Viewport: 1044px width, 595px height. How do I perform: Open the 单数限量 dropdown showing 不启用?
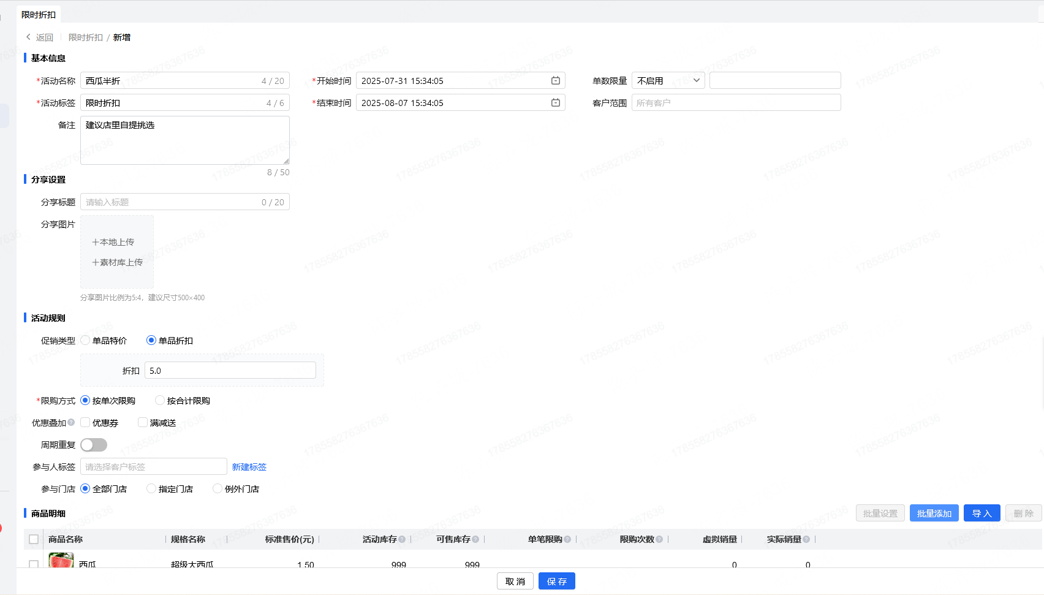(668, 80)
